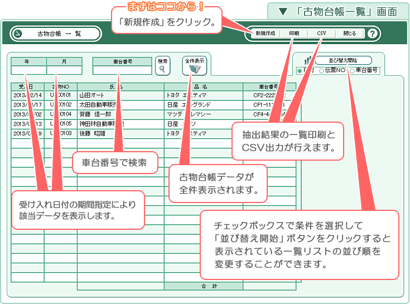Click the 印刷 button
The image size is (410, 304).
[x=294, y=33]
